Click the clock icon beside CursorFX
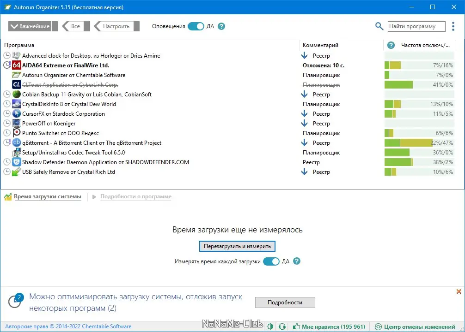The width and height of the screenshot is (465, 332). coord(7,113)
